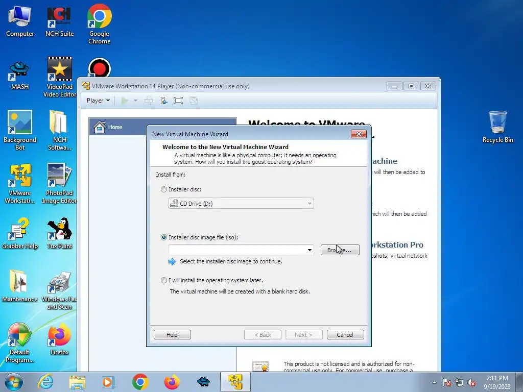The height and width of the screenshot is (392, 523).
Task: Select Home in the VMware library
Action: [x=163, y=127]
